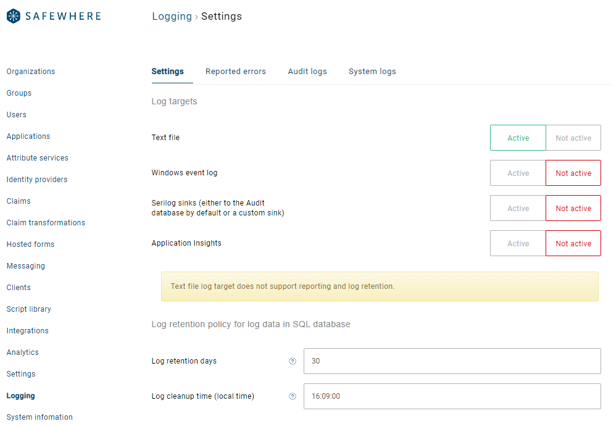Select Script library from the sidebar
611x429 pixels.
(x=29, y=309)
